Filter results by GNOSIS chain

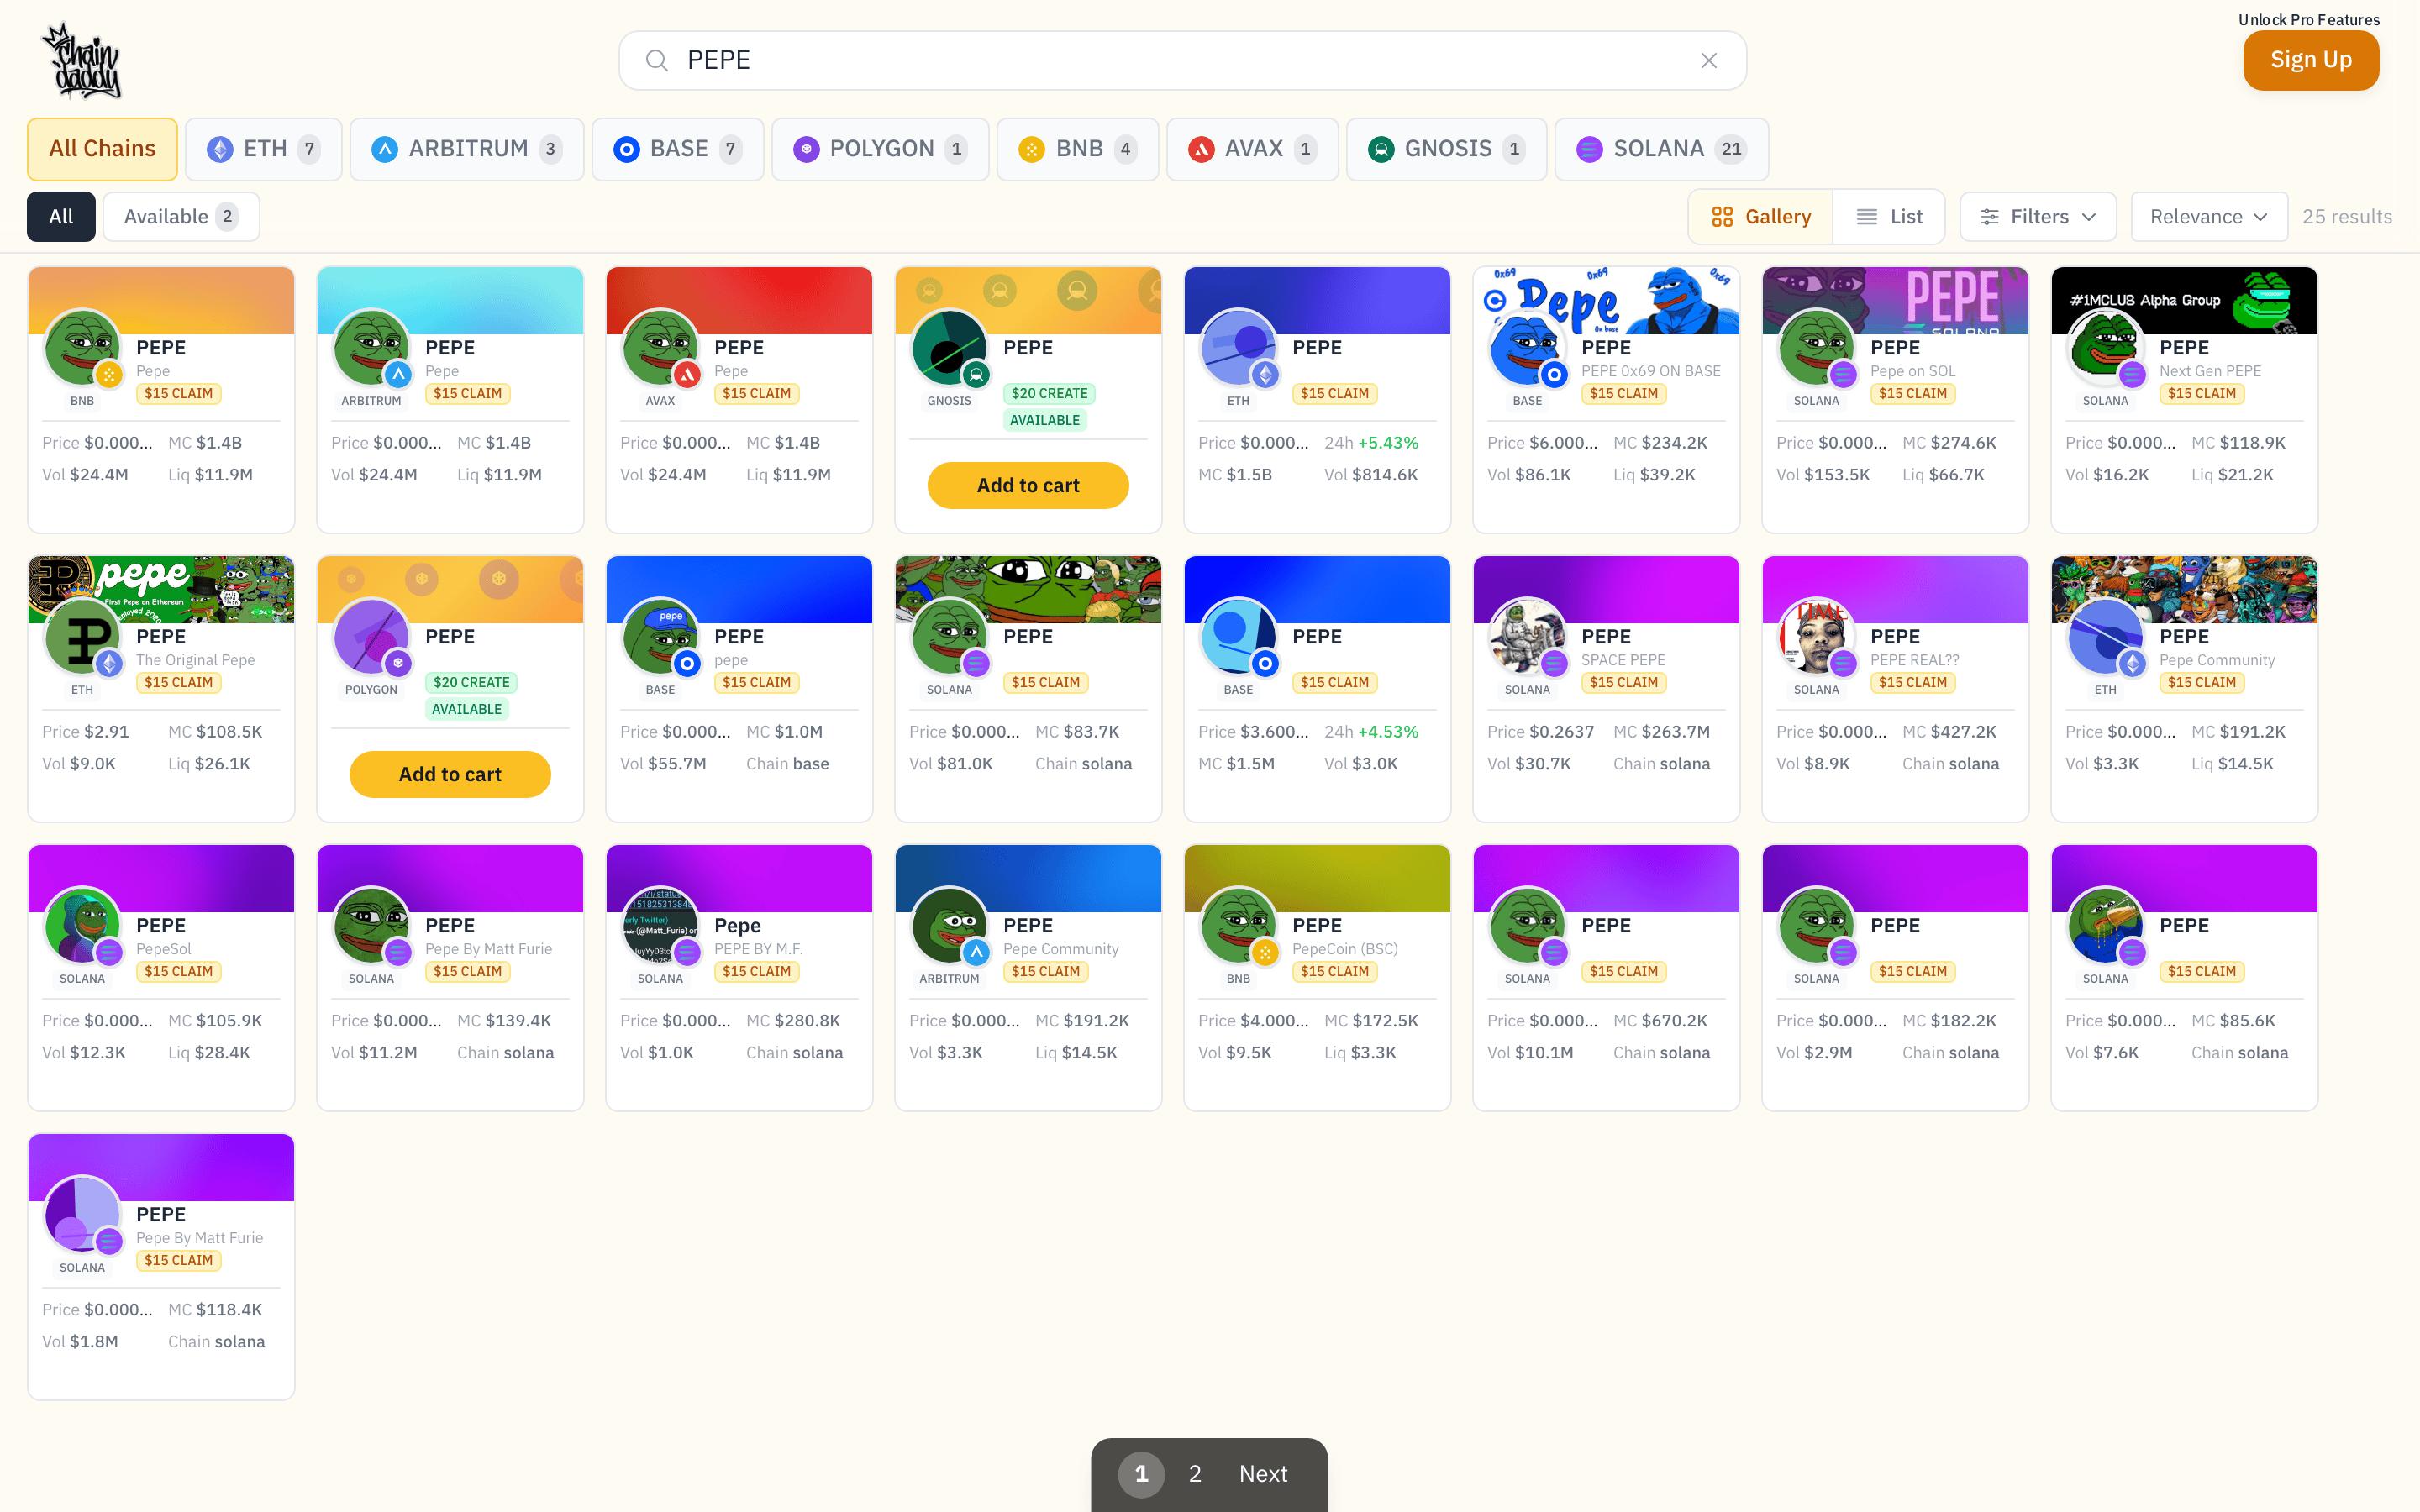pos(1446,149)
